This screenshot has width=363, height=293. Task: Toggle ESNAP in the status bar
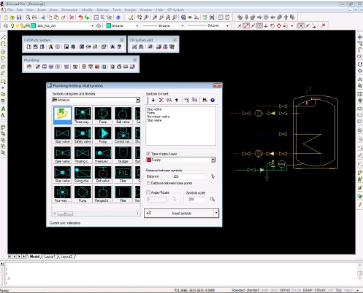pos(307,290)
